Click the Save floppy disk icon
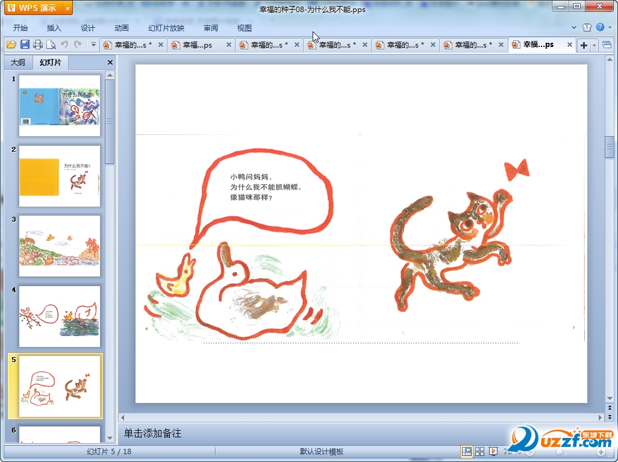The height and width of the screenshot is (462, 618). (25, 45)
